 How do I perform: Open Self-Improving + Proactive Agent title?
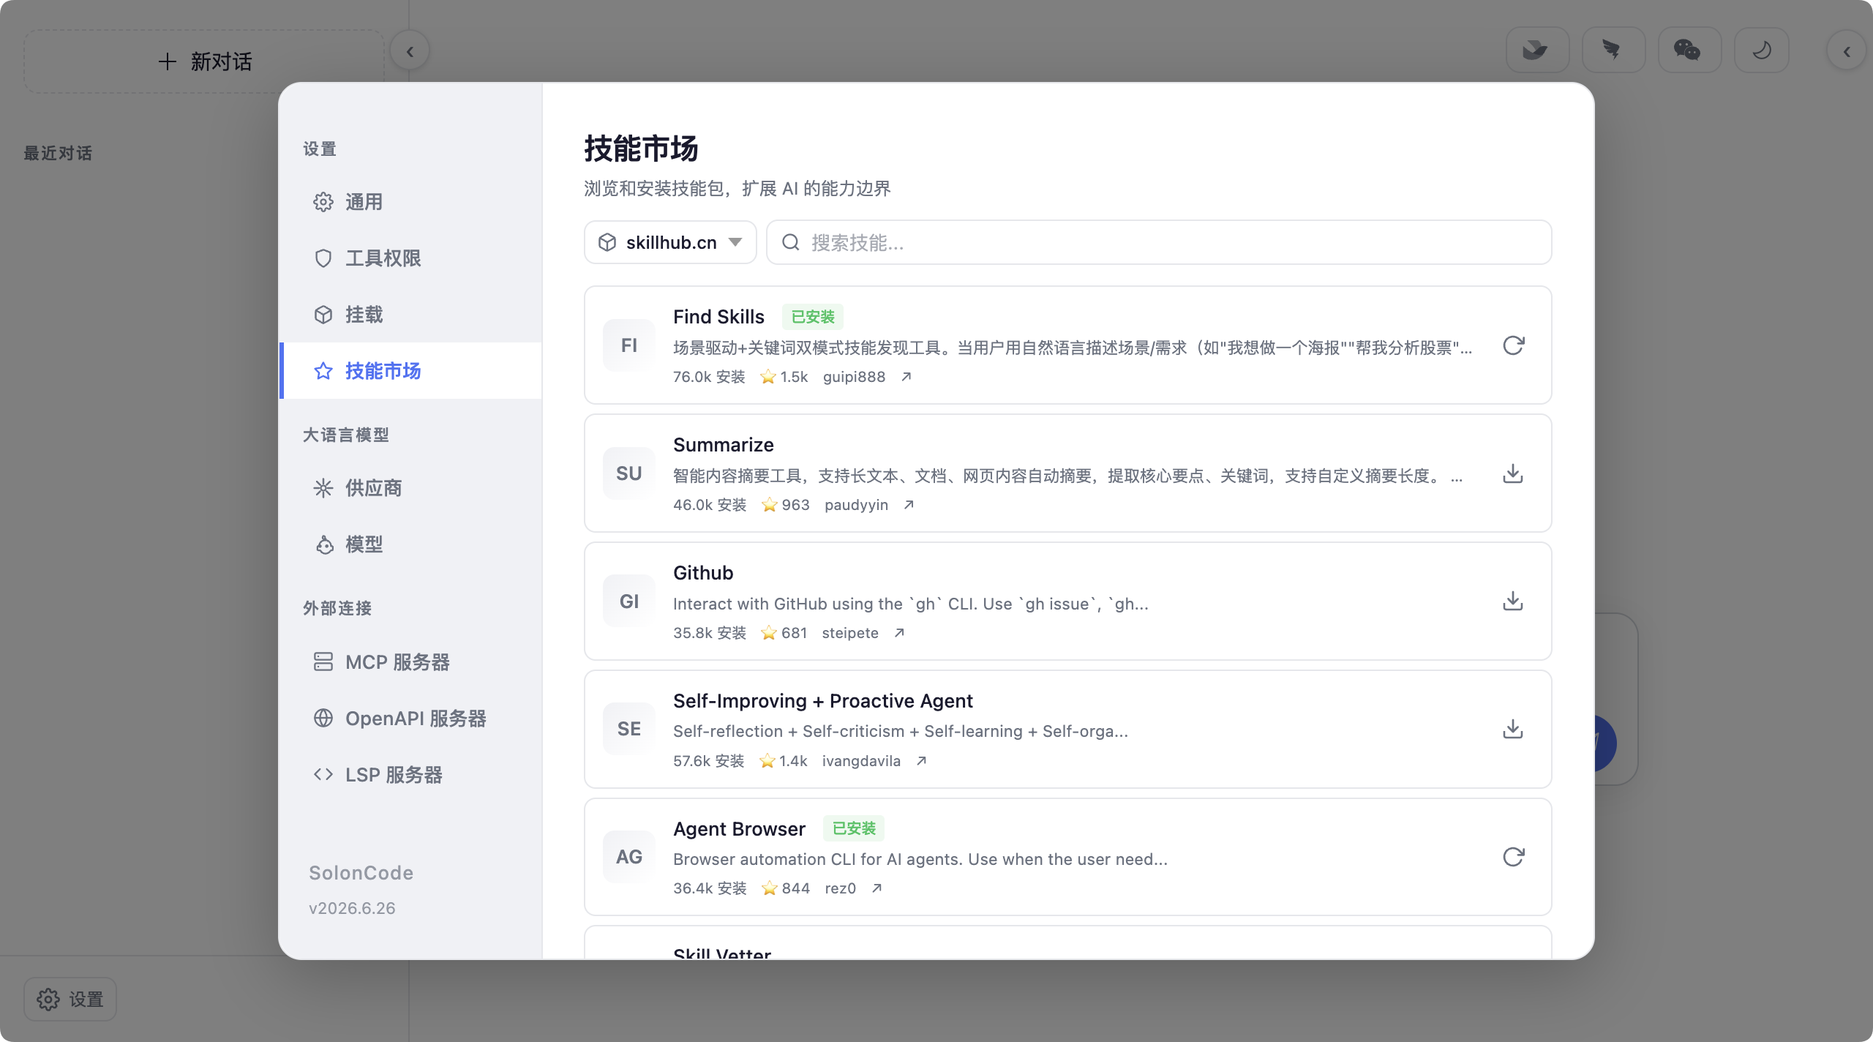click(823, 701)
